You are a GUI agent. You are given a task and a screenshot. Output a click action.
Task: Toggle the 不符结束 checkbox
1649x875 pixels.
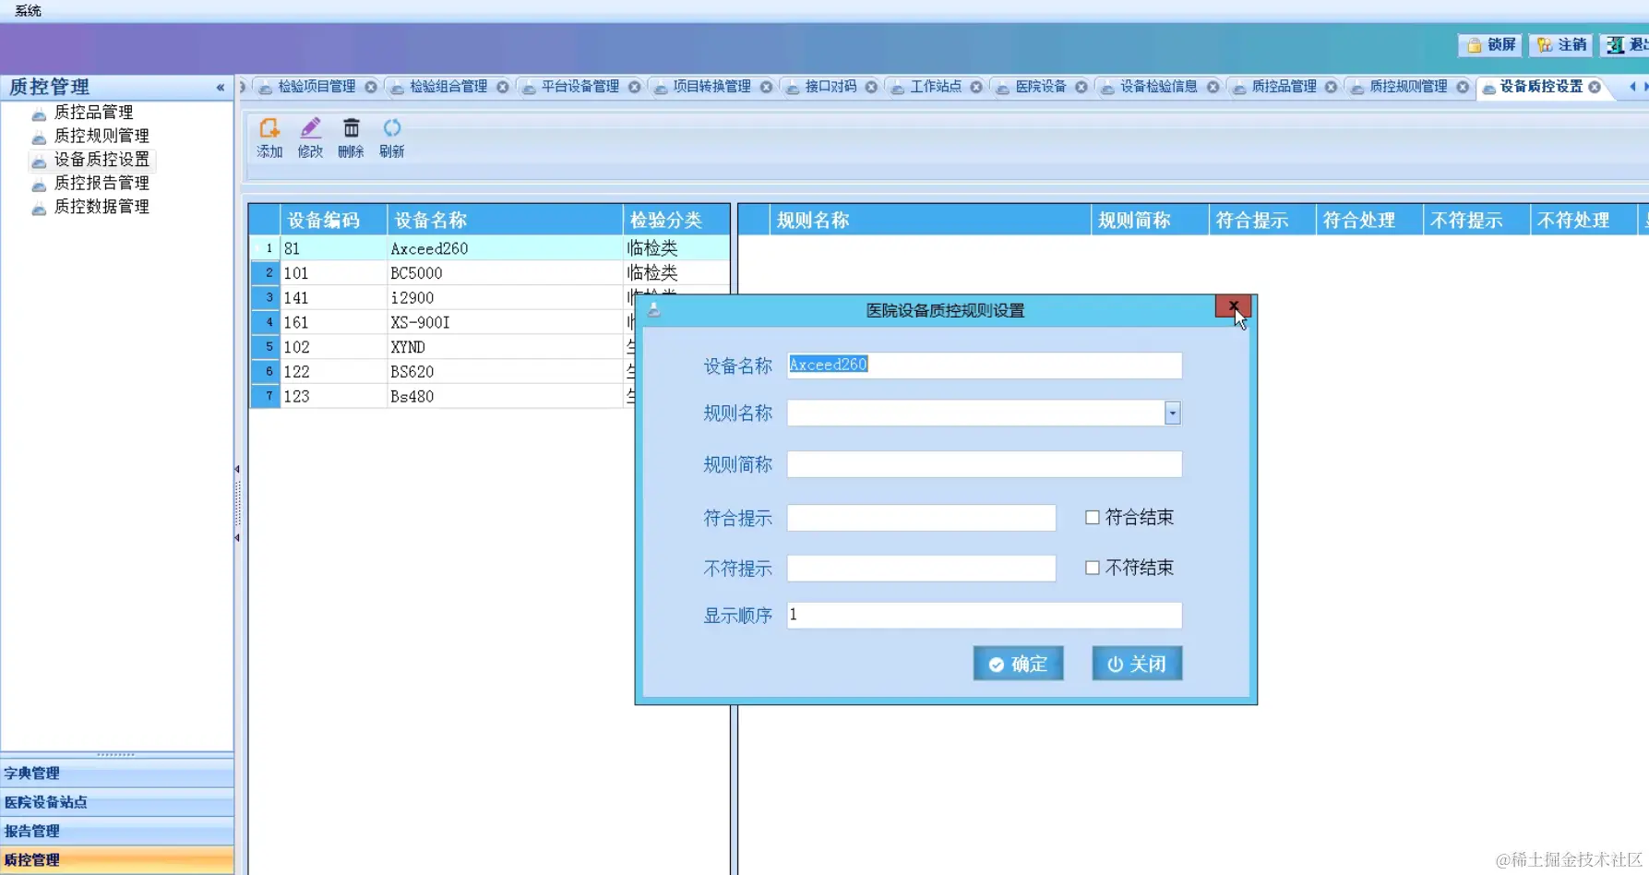click(x=1093, y=568)
